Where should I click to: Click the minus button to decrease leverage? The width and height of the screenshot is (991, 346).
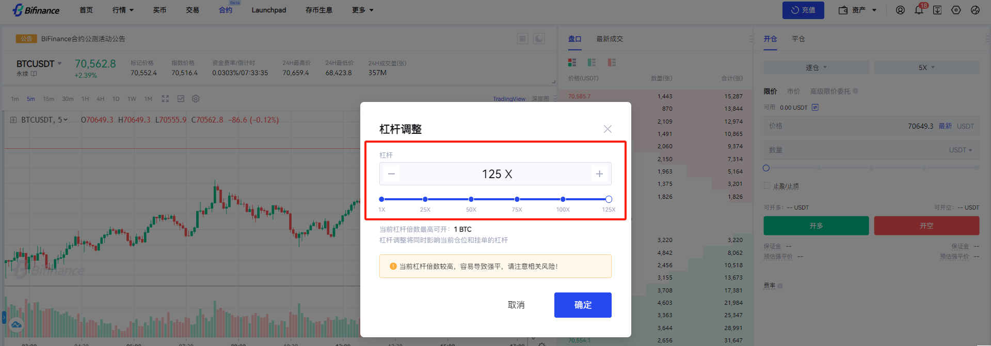[391, 174]
